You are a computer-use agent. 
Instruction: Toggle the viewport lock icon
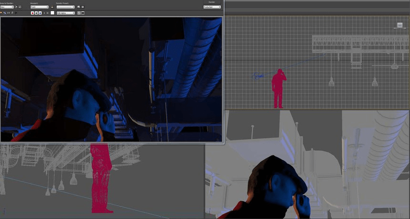pyautogui.click(x=52, y=7)
